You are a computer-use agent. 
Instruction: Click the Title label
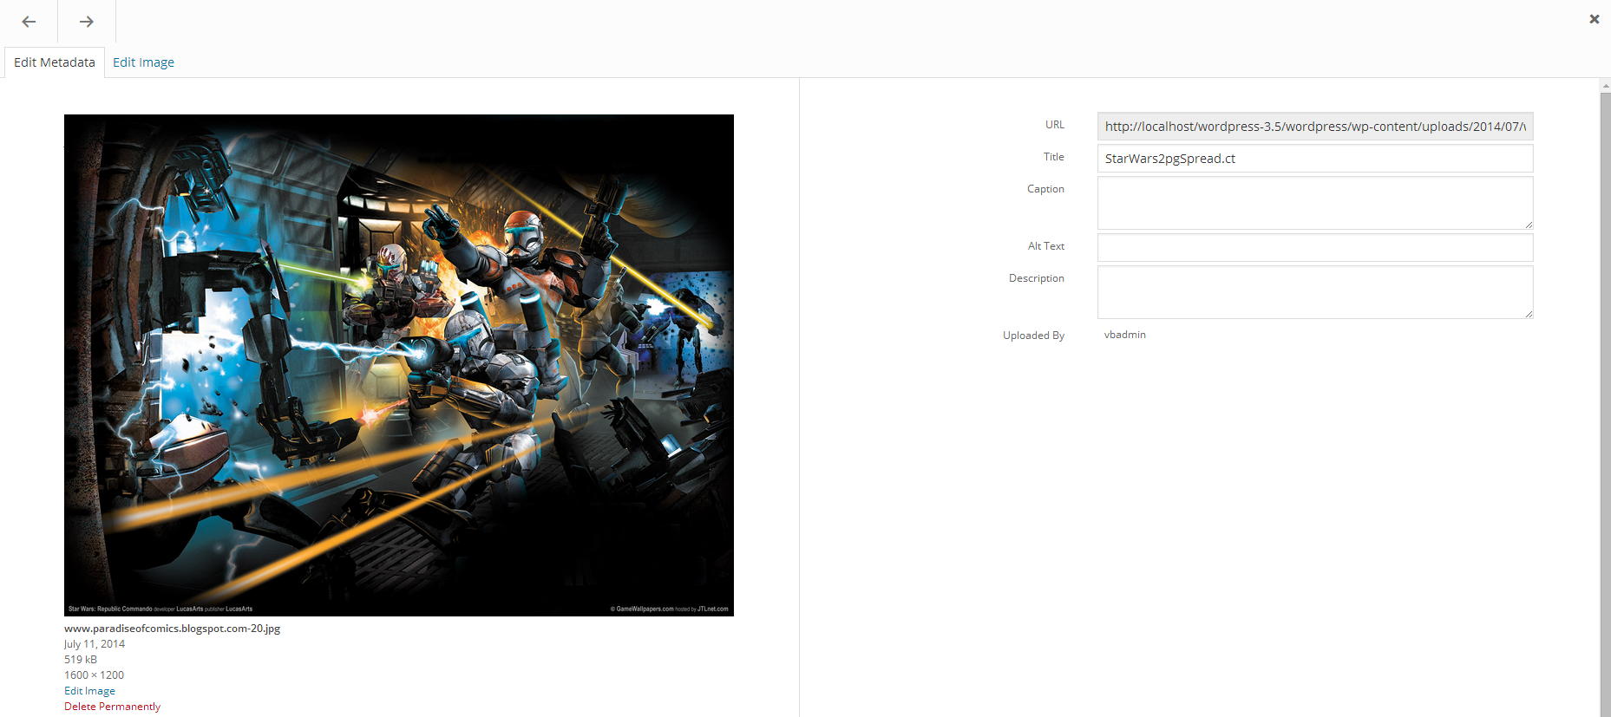(1053, 157)
